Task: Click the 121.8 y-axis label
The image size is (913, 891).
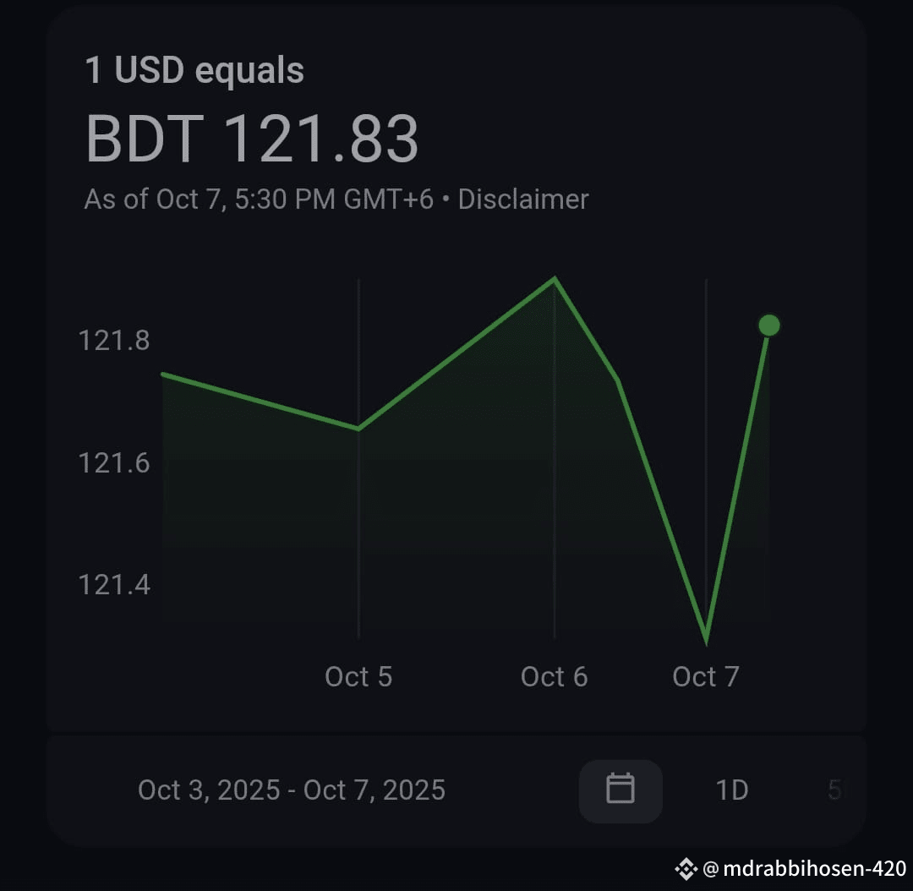Action: (114, 341)
